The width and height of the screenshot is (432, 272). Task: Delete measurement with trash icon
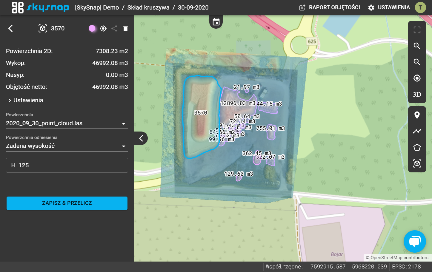(125, 28)
